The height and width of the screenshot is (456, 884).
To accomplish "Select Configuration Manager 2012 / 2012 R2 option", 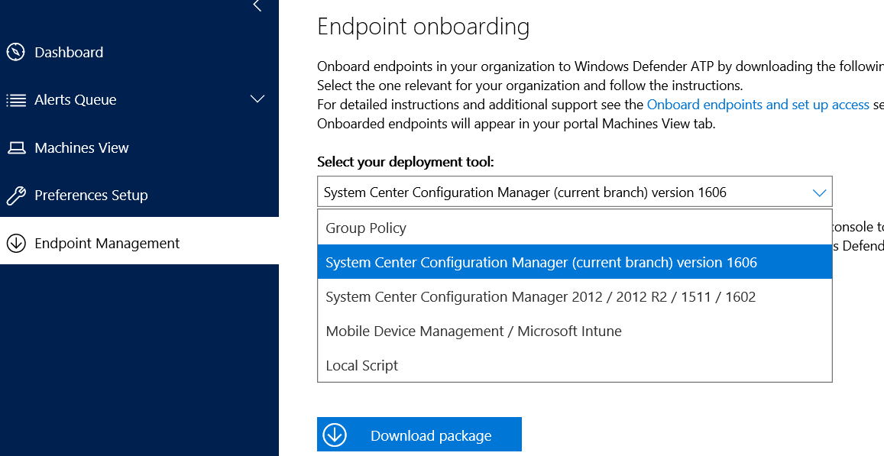I will click(x=540, y=297).
